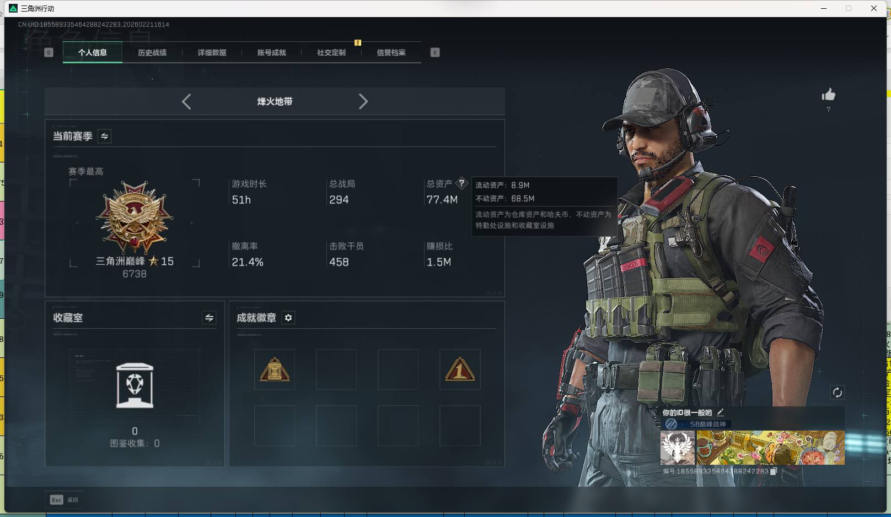Copy the player 编号 via the copy icon
Viewport: 891px width, 517px height.
[774, 471]
